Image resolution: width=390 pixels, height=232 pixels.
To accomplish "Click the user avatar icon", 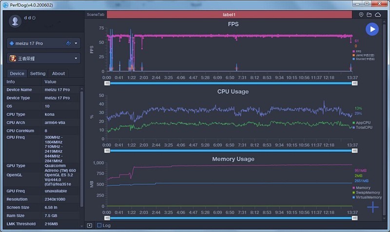I will pos(16,20).
